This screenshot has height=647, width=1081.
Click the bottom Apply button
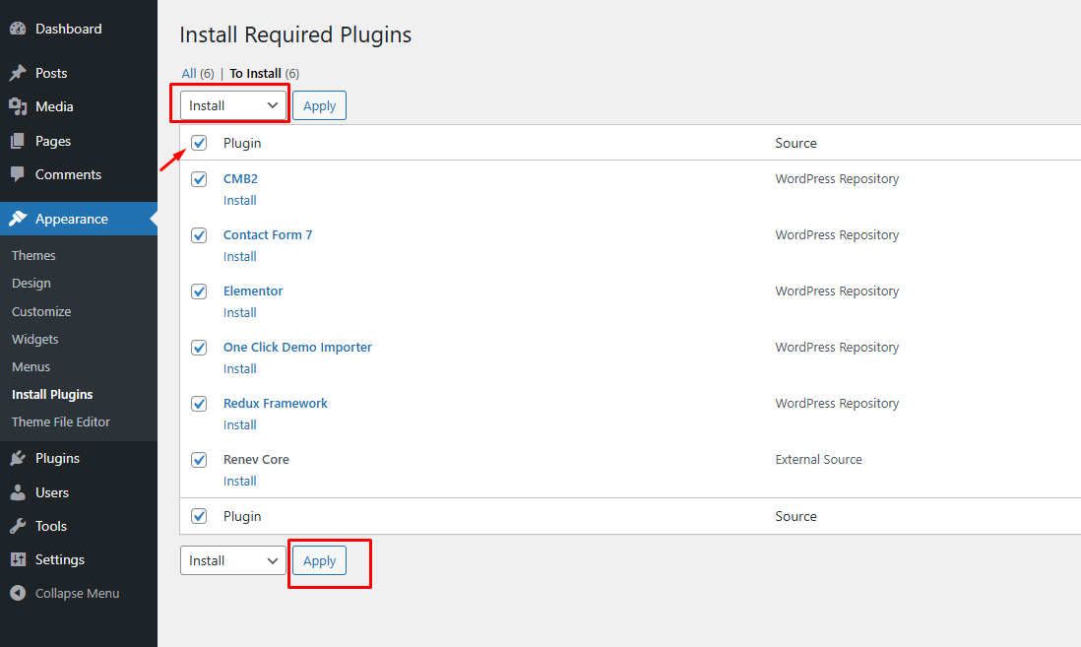pos(319,560)
